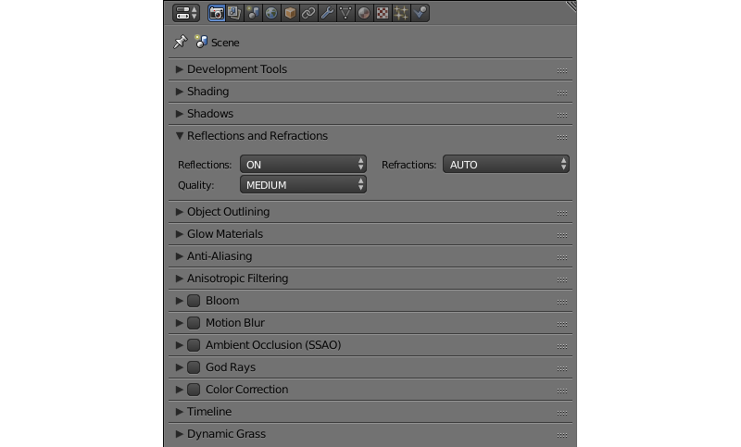Open the Particles sparkle tab

[x=401, y=13]
